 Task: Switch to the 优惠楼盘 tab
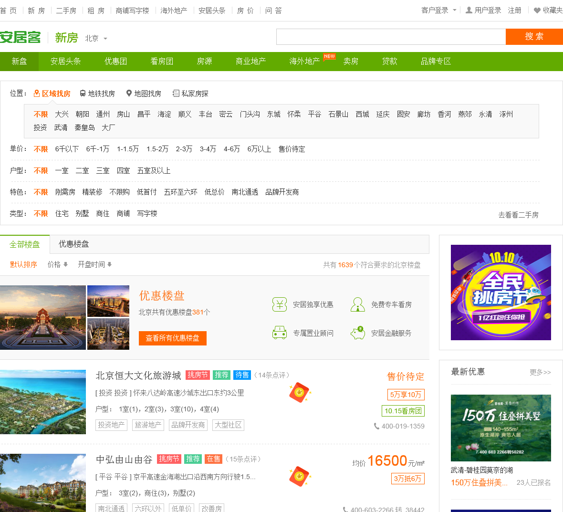pos(73,244)
